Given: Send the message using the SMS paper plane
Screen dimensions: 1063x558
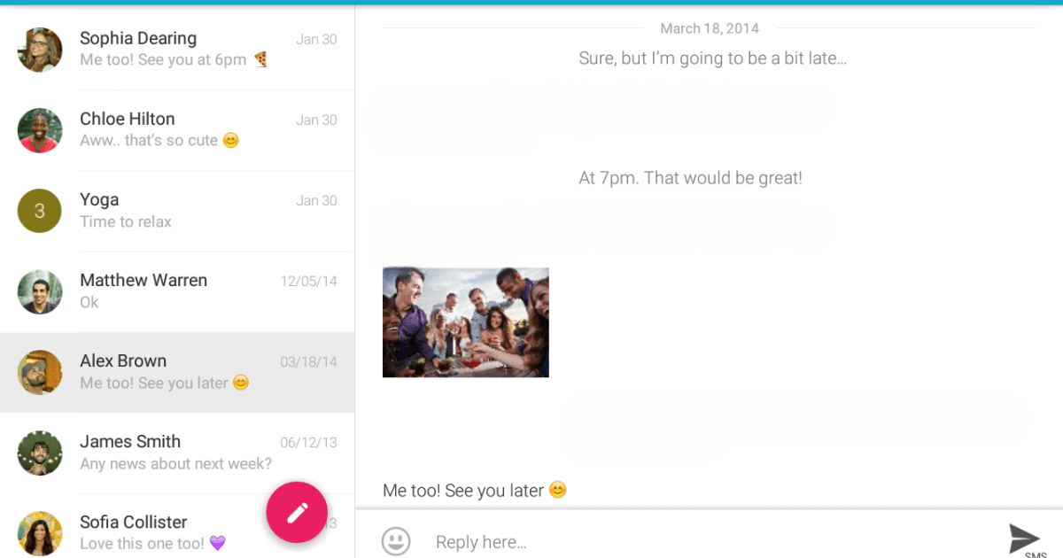Looking at the screenshot, I should click(x=1024, y=536).
